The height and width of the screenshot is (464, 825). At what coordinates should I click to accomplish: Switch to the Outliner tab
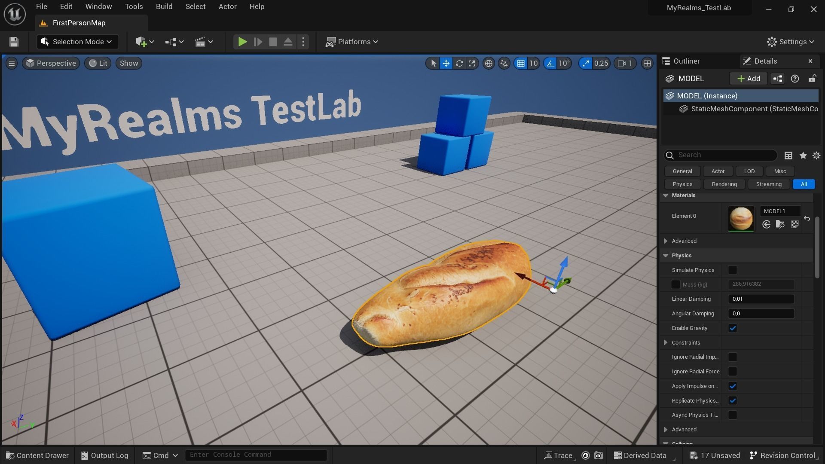tap(686, 61)
